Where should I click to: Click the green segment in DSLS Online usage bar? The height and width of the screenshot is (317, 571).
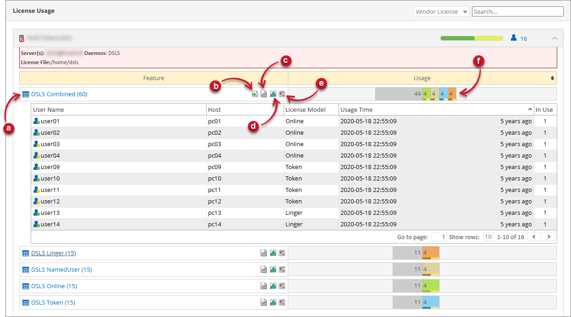click(431, 286)
